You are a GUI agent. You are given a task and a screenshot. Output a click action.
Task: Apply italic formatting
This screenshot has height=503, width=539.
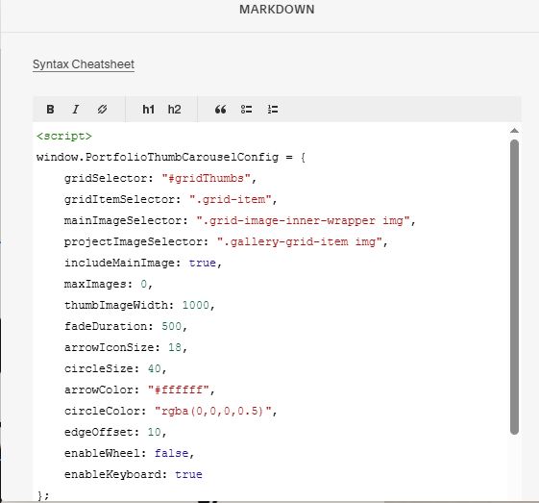coord(76,110)
